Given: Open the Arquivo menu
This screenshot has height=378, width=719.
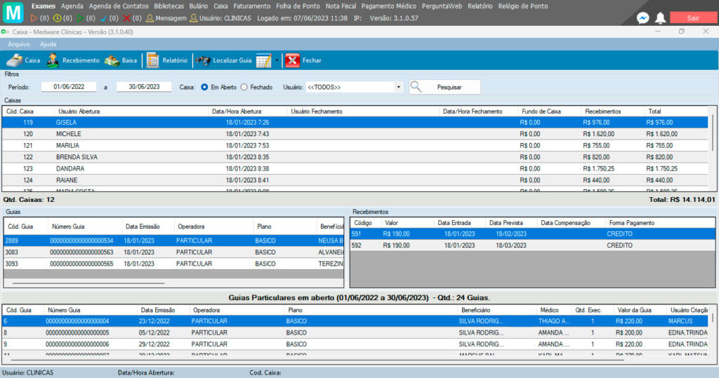Looking at the screenshot, I should pyautogui.click(x=19, y=44).
